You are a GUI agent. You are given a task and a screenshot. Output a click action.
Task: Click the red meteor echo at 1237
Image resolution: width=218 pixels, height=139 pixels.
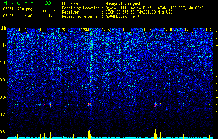pos(156,105)
